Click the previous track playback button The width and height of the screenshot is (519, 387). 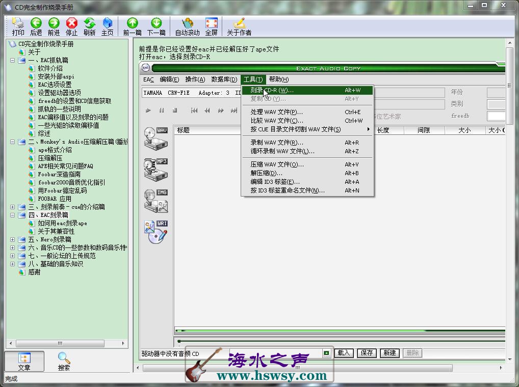coord(194,110)
